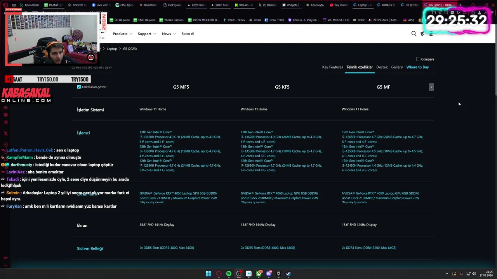Uncheck the Farklılıkları göster checkbox
497x279 pixels.
[79, 87]
